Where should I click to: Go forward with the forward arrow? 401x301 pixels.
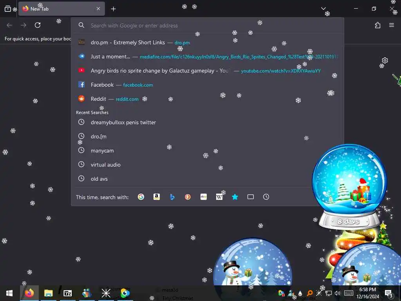(23, 25)
